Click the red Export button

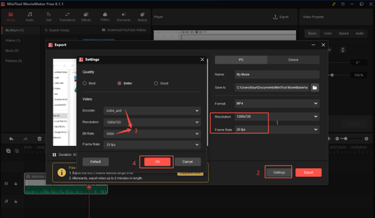[308, 172]
